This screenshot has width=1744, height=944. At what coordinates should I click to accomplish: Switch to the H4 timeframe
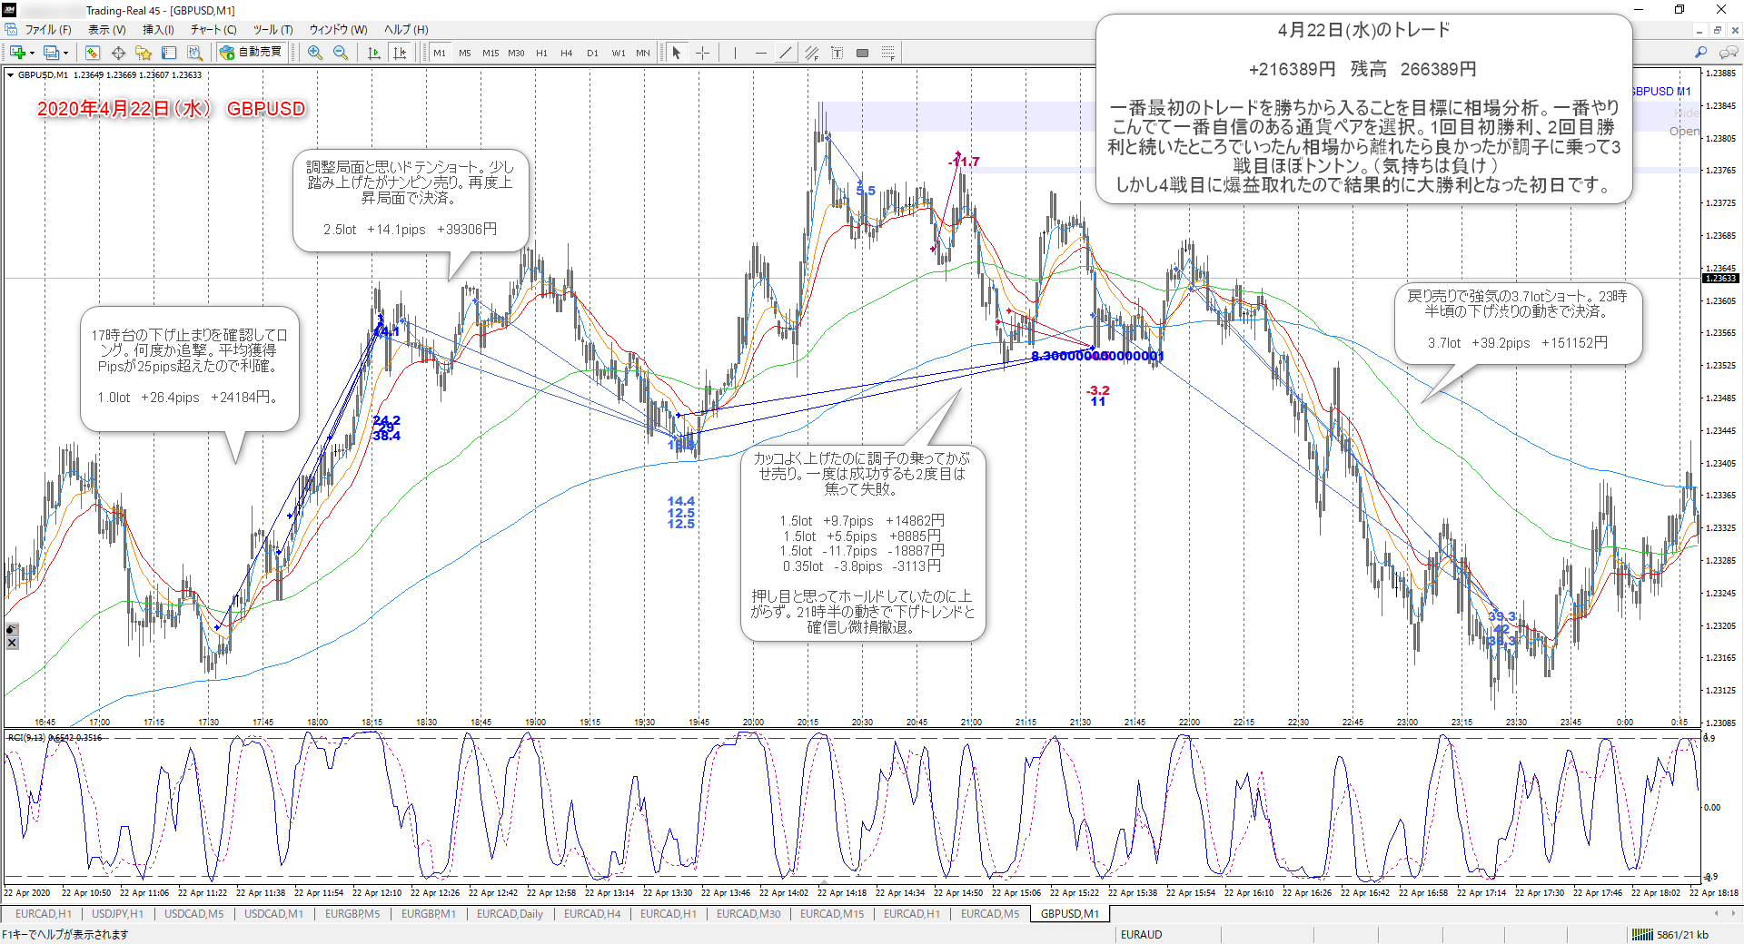566,53
